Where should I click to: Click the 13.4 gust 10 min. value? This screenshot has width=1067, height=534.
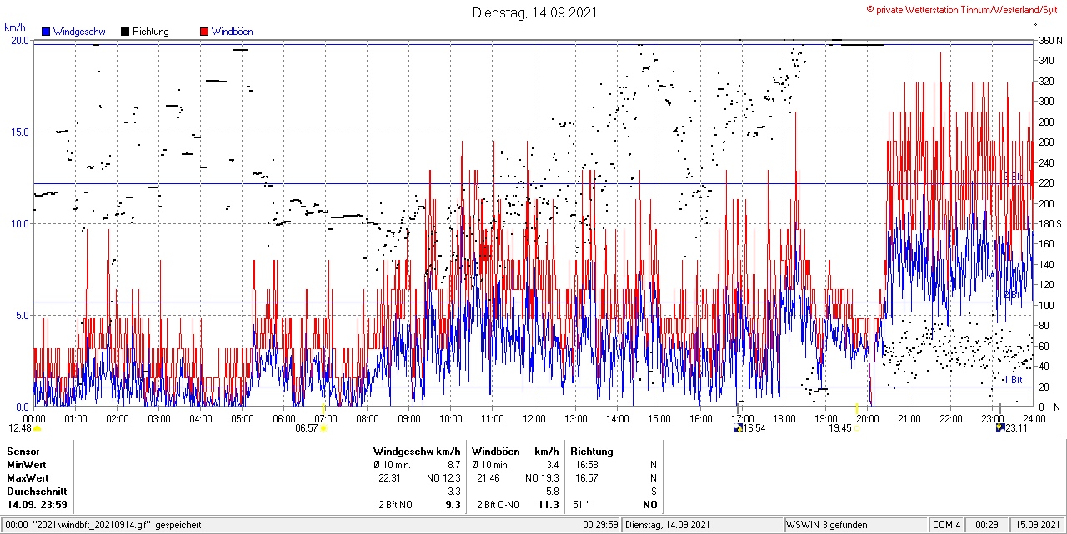(549, 465)
